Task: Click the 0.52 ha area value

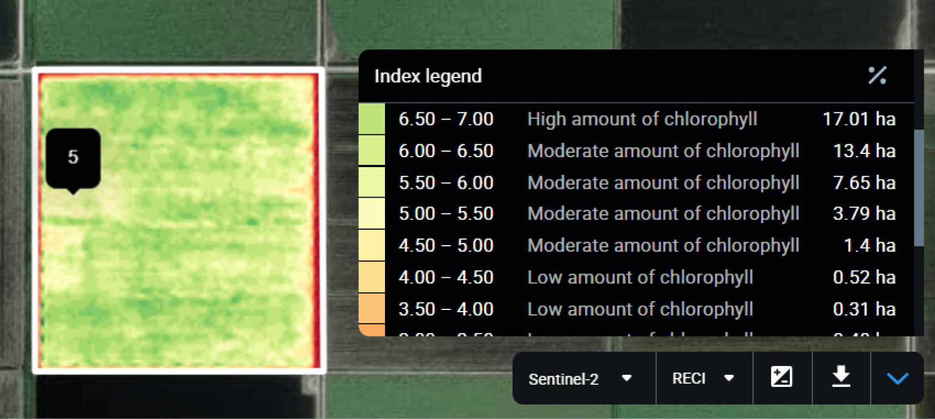Action: [x=864, y=277]
